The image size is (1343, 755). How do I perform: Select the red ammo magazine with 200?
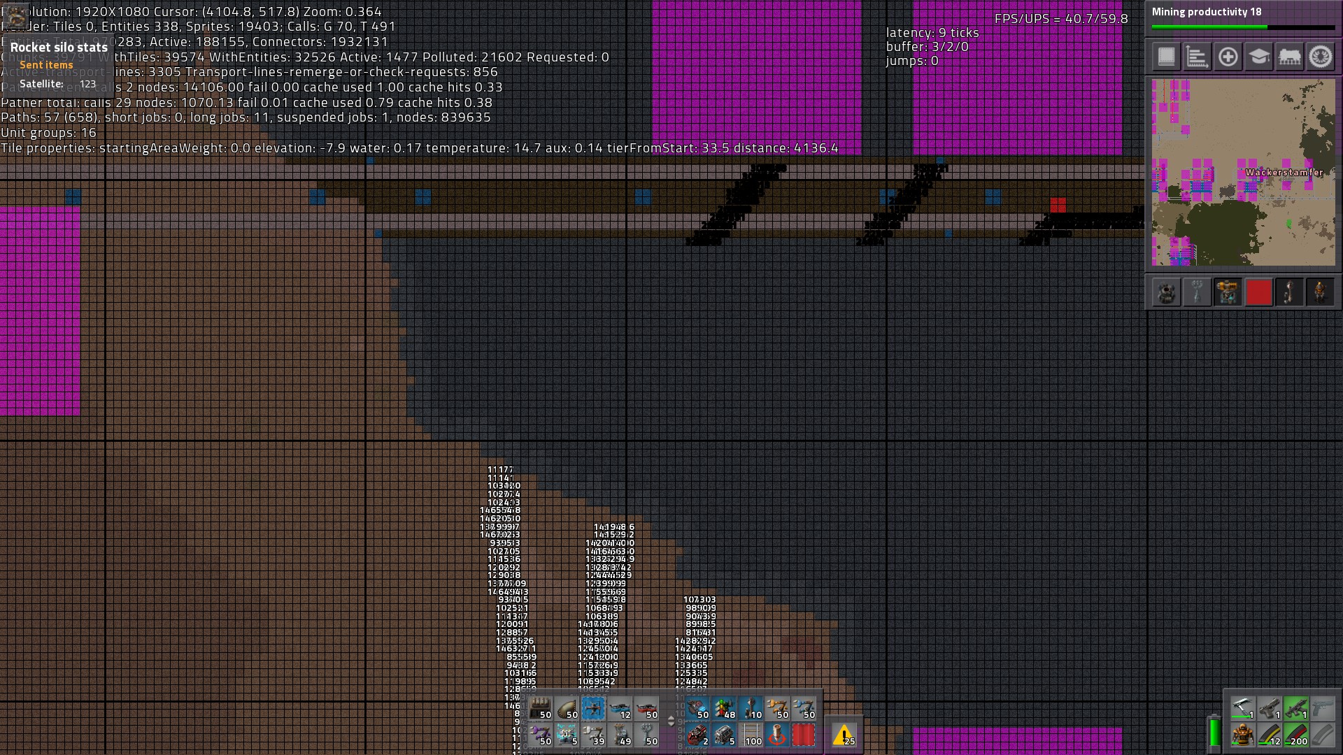coord(1295,734)
